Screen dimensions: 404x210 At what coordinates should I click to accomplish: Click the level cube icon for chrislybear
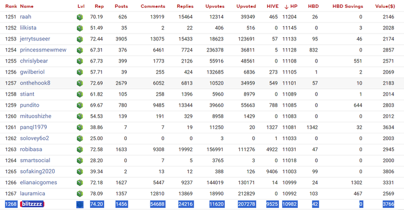pyautogui.click(x=80, y=61)
